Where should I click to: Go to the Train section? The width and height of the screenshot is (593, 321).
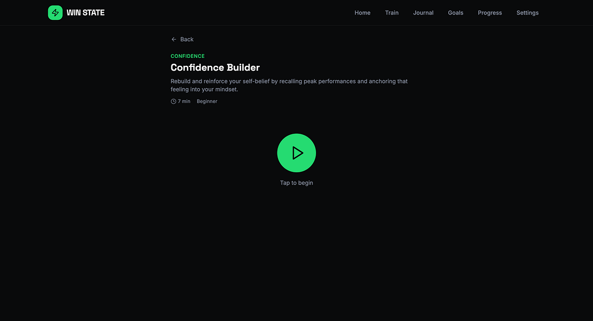392,12
